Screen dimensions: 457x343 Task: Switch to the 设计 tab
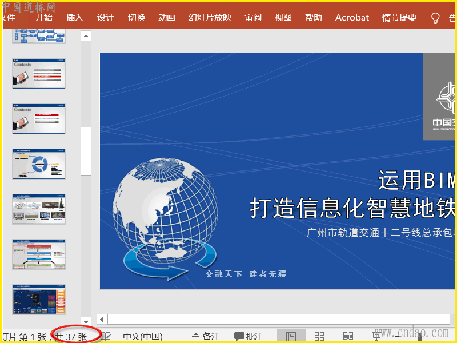[x=105, y=18]
